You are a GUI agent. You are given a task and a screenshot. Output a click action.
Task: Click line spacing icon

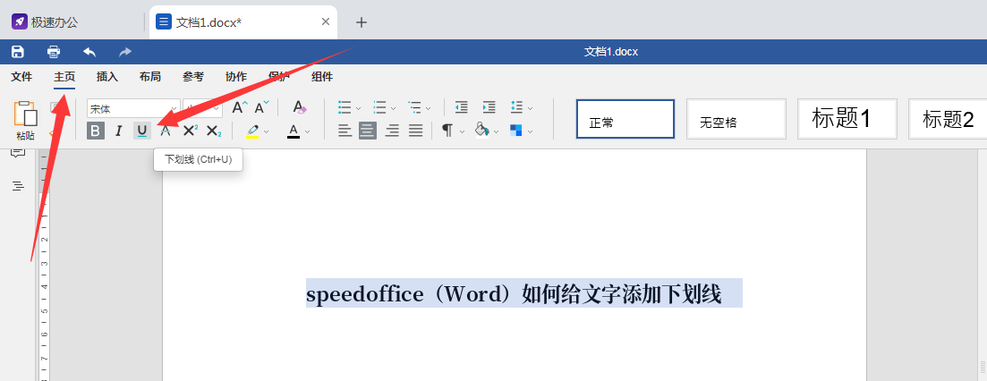click(x=517, y=107)
